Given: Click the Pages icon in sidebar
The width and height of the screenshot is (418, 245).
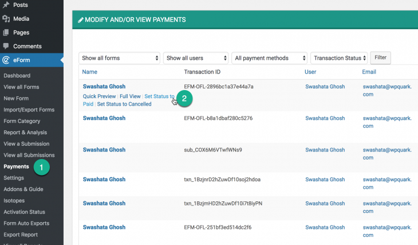Looking at the screenshot, I should click(6, 33).
